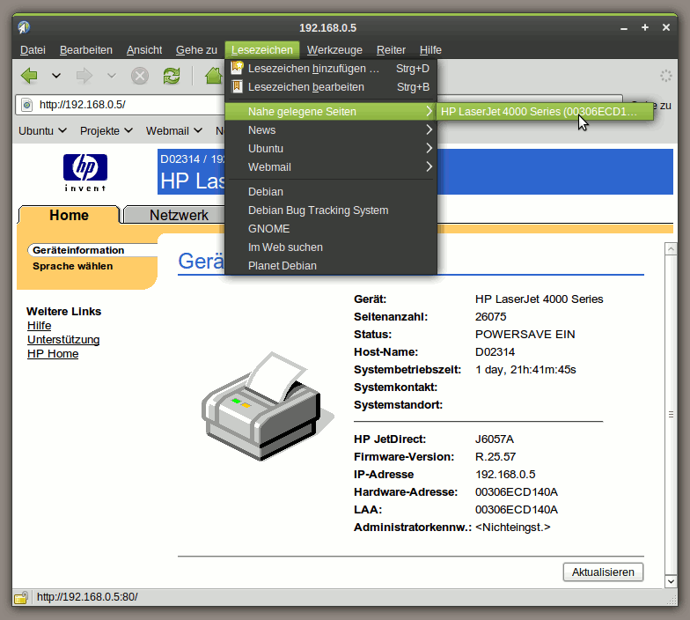Click the HP invent logo
Screen dimensions: 690x620
click(84, 173)
